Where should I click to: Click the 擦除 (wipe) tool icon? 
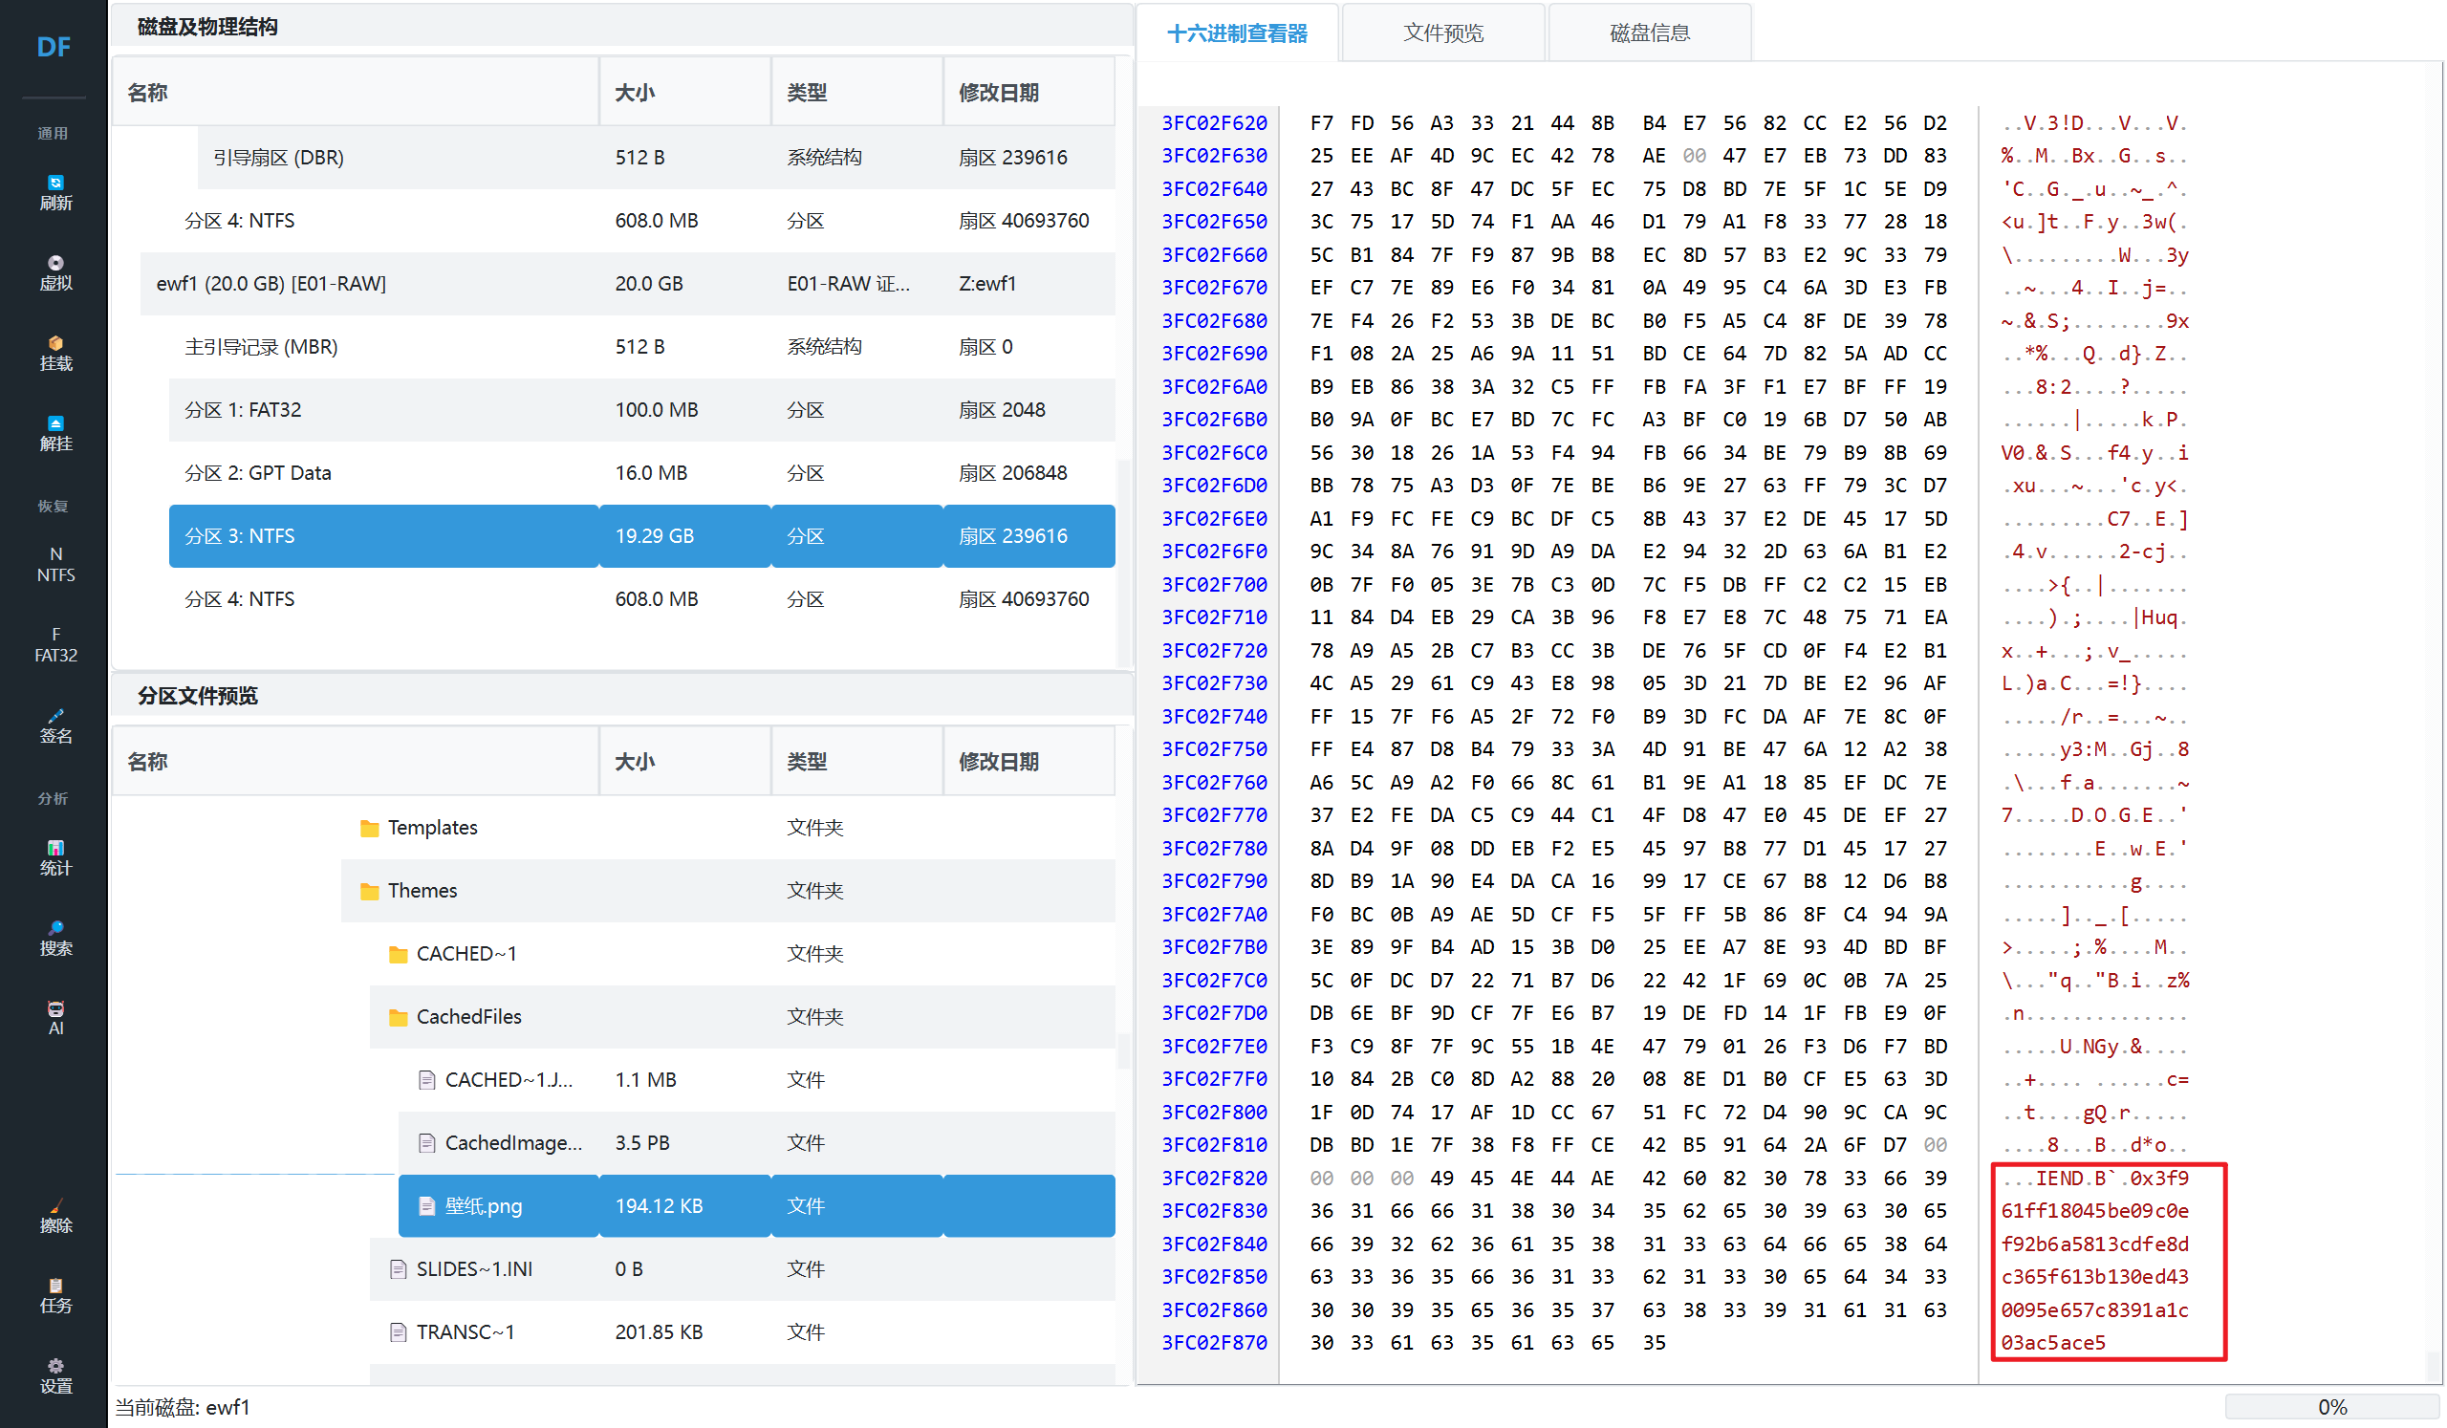[x=55, y=1216]
